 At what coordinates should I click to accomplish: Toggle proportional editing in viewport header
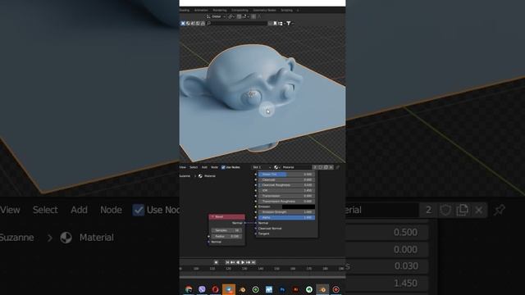coord(253,16)
